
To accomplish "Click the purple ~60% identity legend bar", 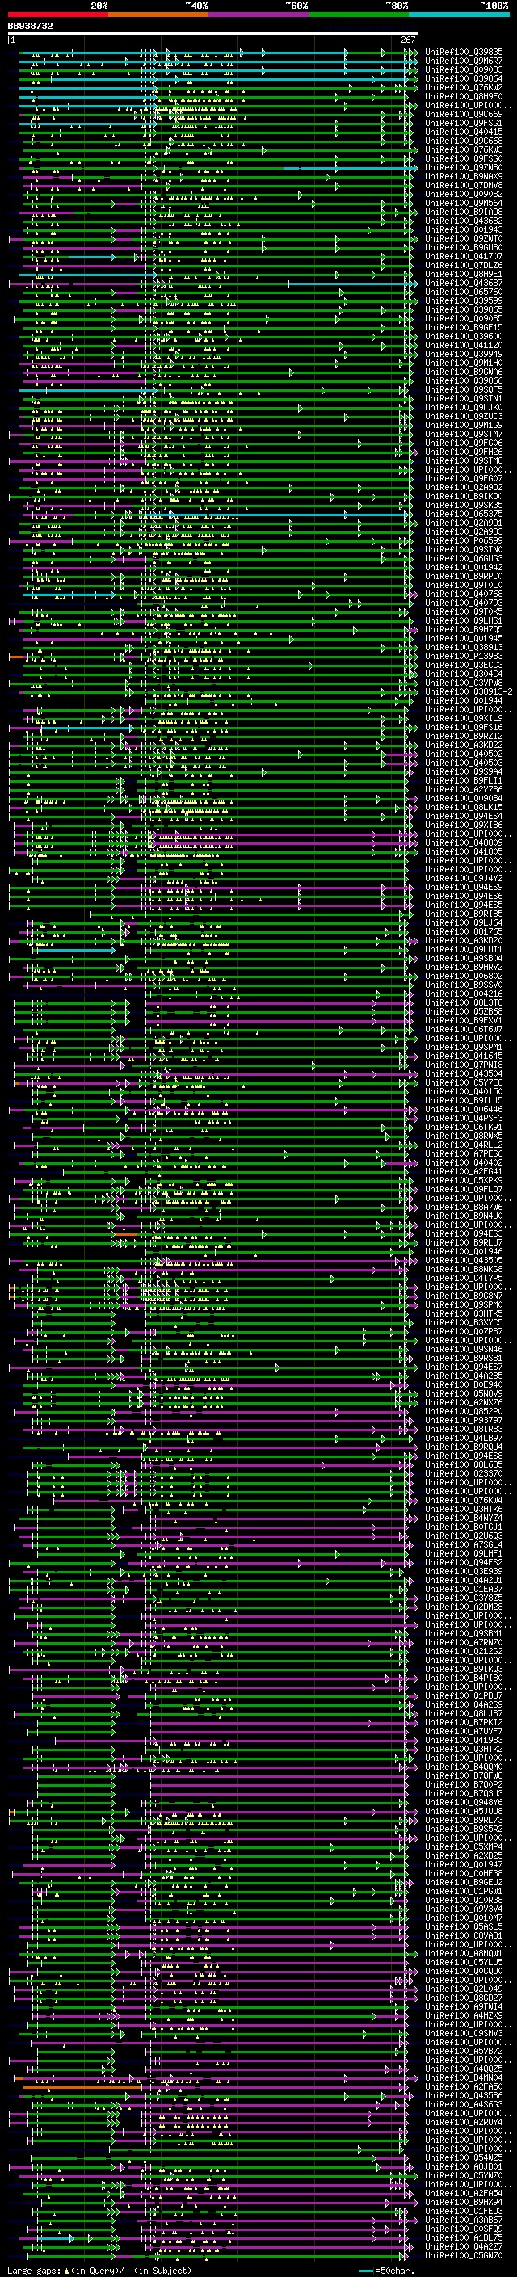I will (259, 15).
